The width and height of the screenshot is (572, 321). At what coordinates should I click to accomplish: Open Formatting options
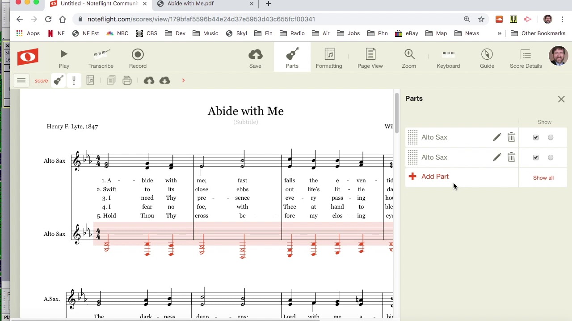coord(329,59)
